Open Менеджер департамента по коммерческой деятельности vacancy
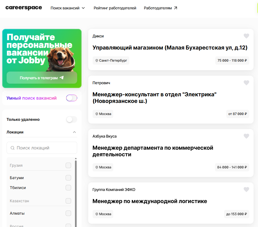This screenshot has height=227, width=258. (x=153, y=151)
